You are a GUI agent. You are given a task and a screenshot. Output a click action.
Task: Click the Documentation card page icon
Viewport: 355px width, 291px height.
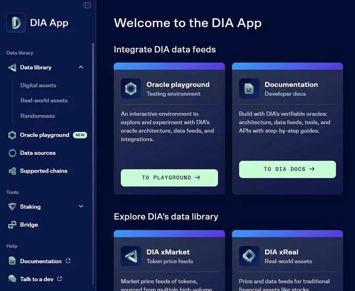coord(249,89)
